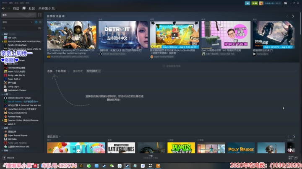Open the 选择一个陈列架 shelf dropdown

58,71
